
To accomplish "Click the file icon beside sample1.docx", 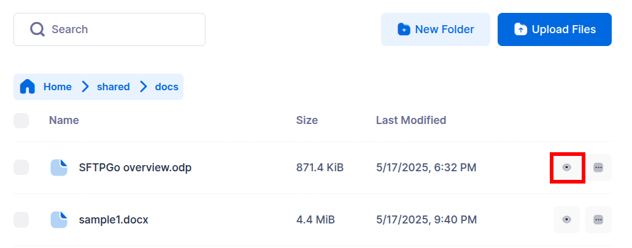I will click(59, 220).
